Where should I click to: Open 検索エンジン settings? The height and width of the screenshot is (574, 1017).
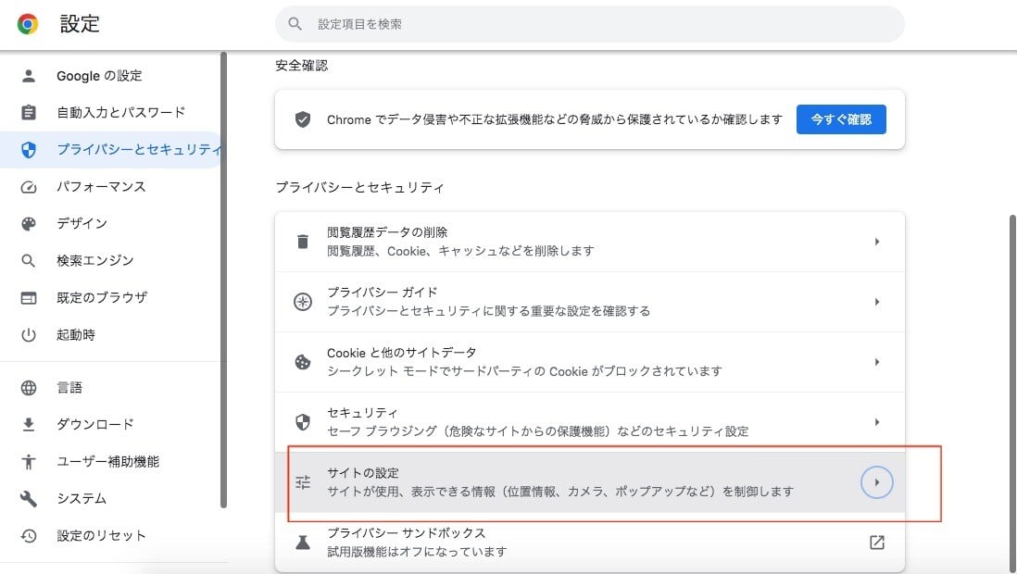[x=94, y=261]
